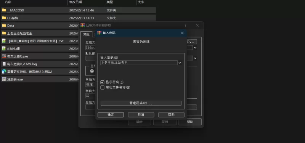
Task: Click the date 2025/2/13 14:33
Action: point(82,18)
